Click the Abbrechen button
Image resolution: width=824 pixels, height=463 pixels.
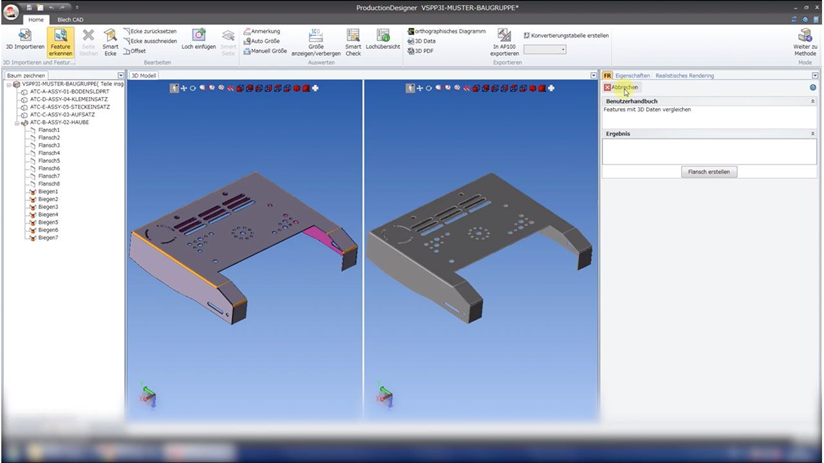click(x=621, y=87)
